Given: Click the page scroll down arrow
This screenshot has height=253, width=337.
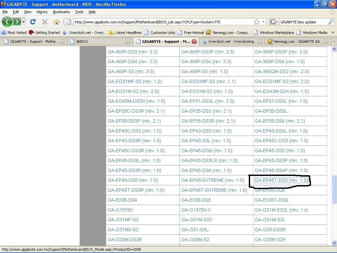Looking at the screenshot, I should [x=334, y=243].
